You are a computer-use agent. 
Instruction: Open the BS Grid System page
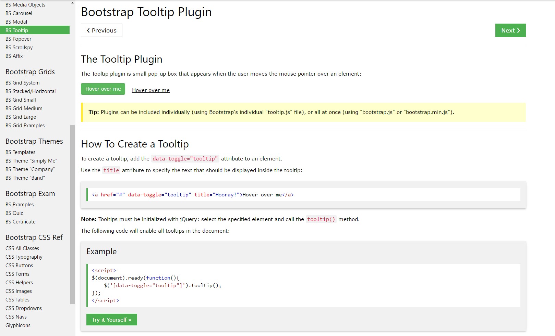pos(22,82)
